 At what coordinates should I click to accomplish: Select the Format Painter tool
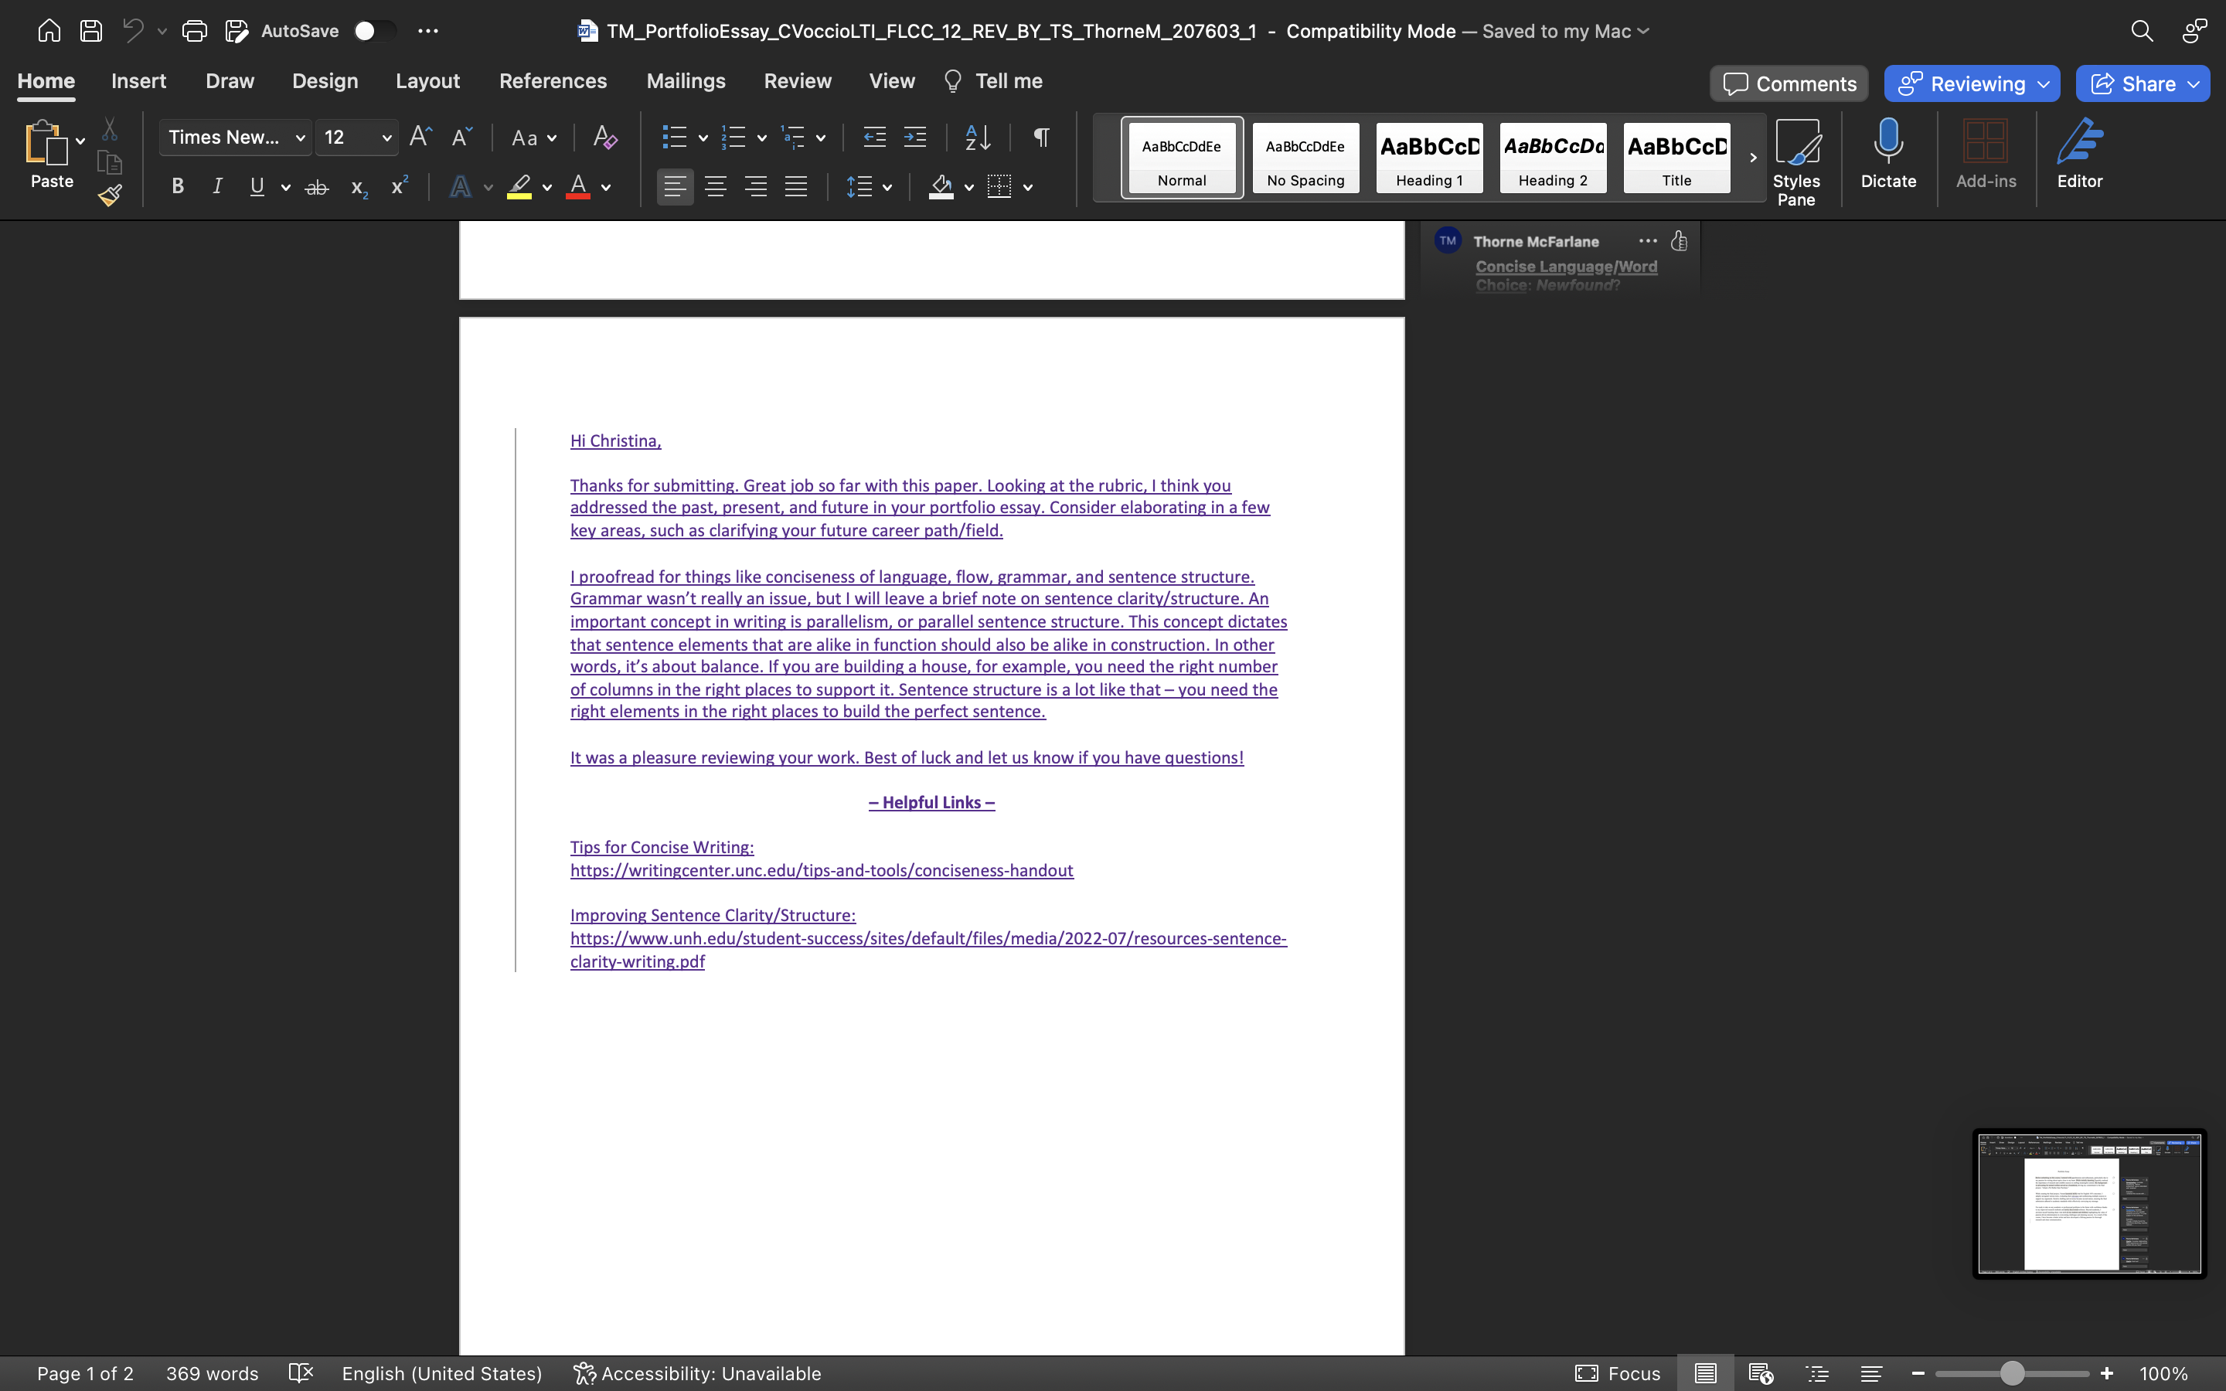(x=108, y=194)
